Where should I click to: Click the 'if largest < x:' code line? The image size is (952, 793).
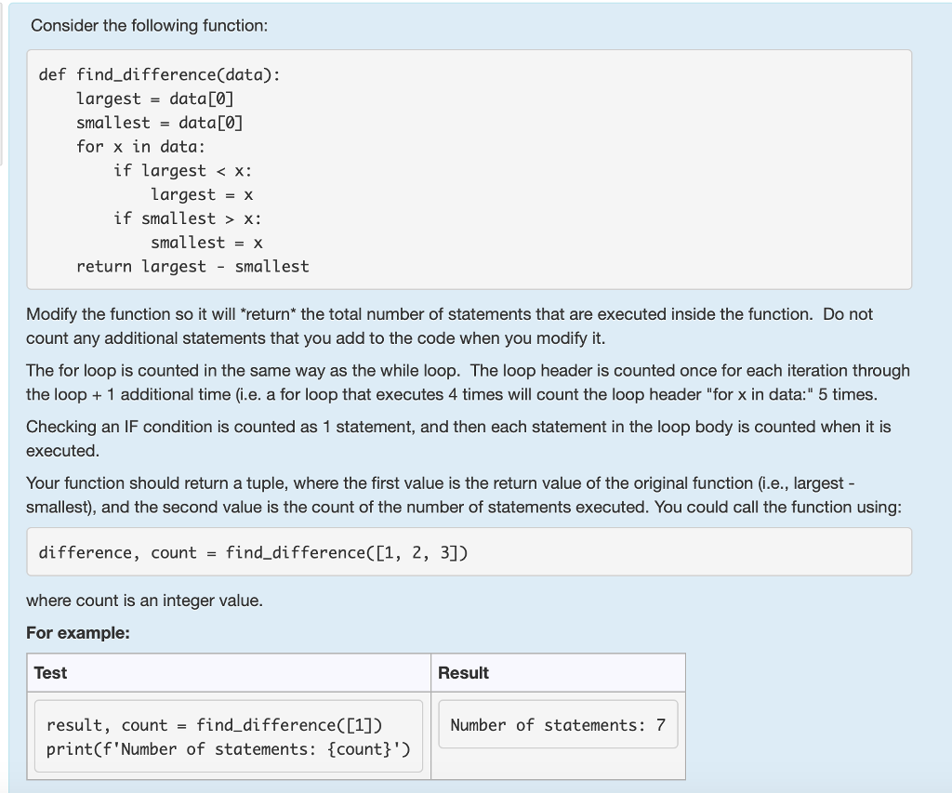[183, 171]
